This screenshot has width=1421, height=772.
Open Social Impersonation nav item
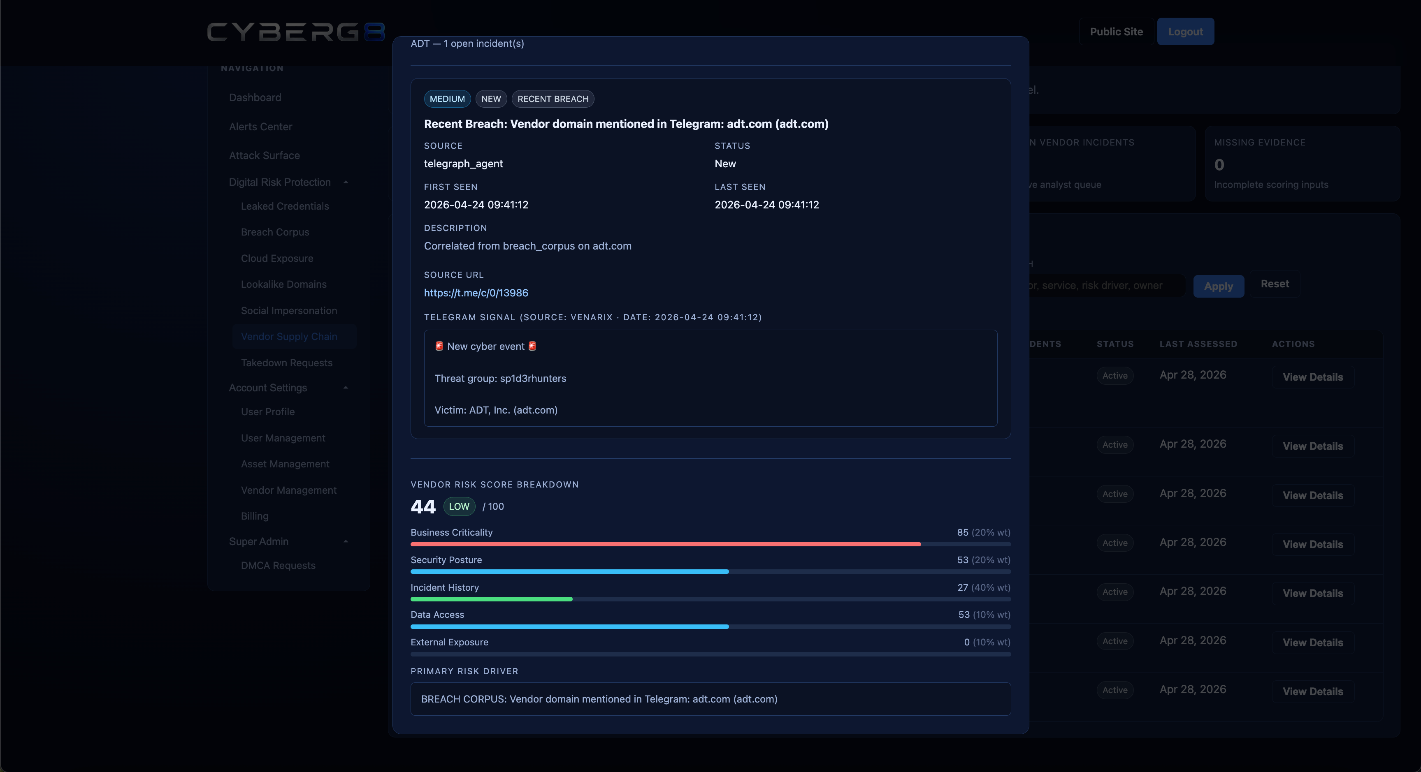pos(288,311)
